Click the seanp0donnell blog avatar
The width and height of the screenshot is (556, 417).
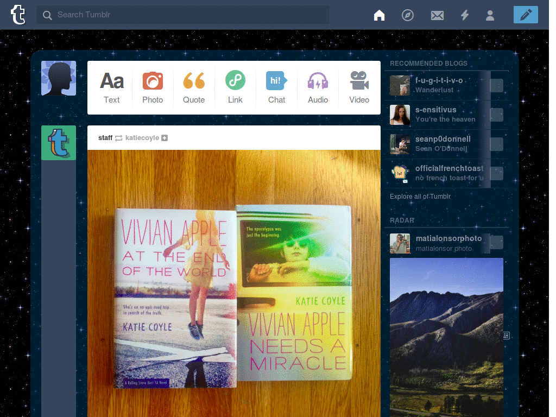pyautogui.click(x=400, y=144)
